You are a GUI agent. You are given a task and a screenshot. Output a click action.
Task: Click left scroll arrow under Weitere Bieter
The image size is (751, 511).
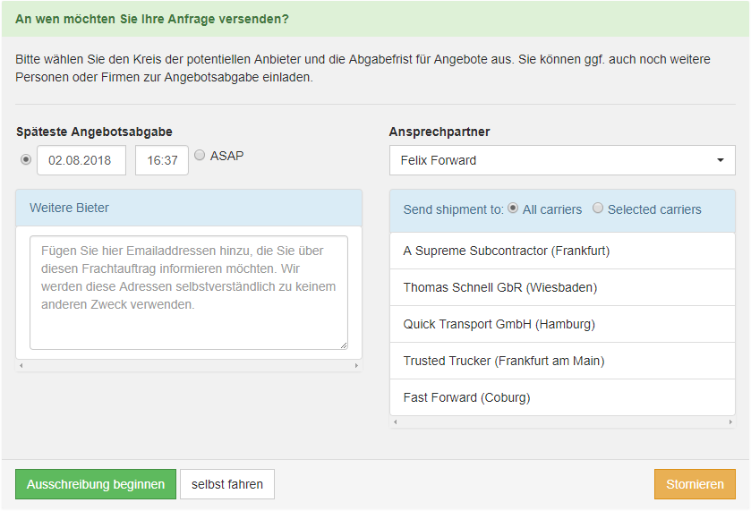click(x=21, y=365)
